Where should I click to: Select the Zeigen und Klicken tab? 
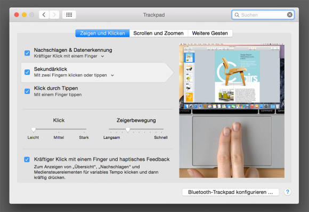[102, 33]
